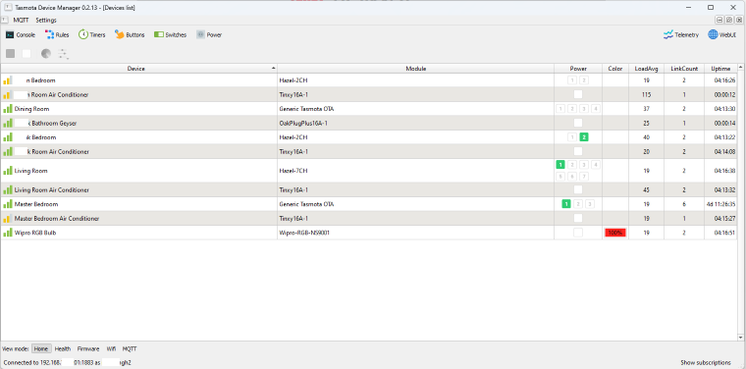Click the app icon left of MQTT menu
746x369 pixels.
coord(4,20)
